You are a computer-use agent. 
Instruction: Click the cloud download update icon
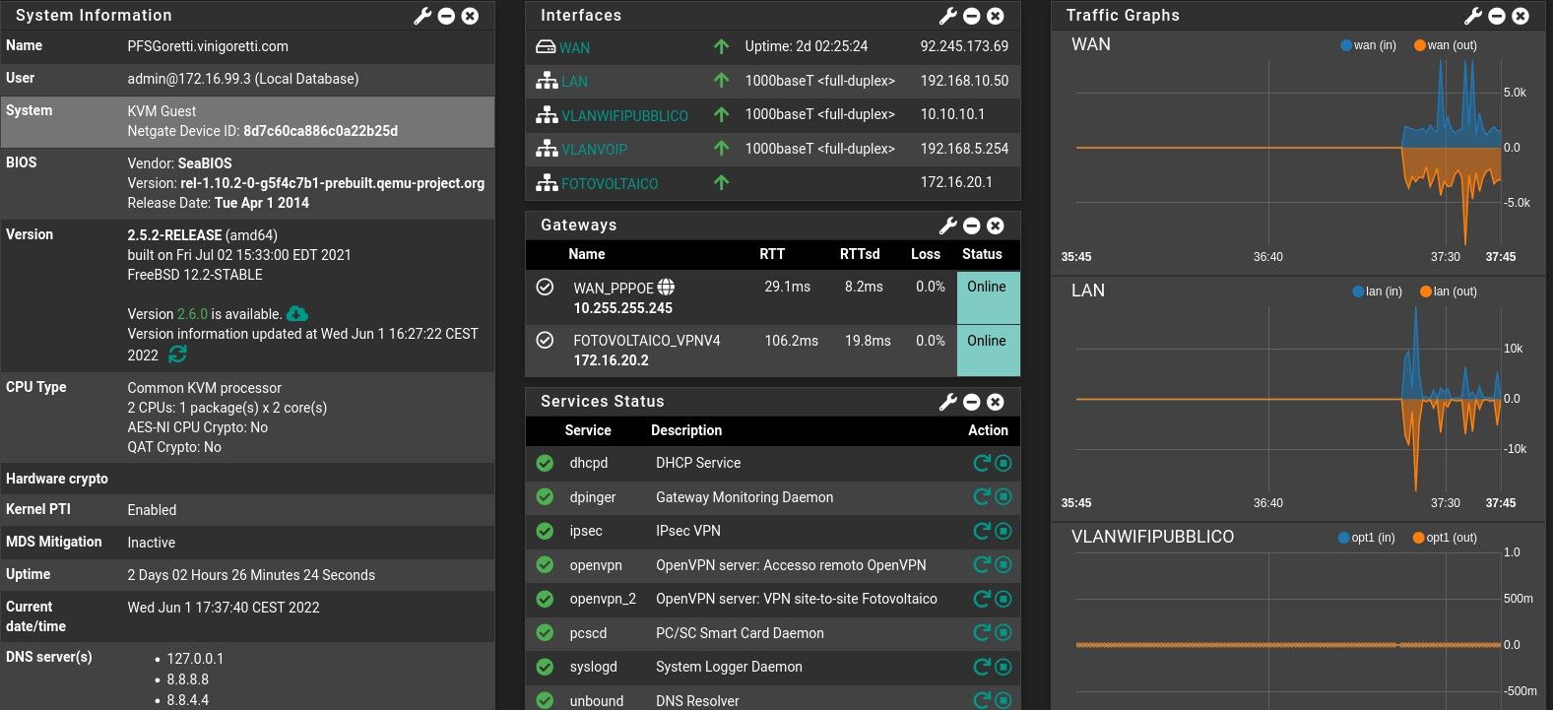click(x=296, y=314)
